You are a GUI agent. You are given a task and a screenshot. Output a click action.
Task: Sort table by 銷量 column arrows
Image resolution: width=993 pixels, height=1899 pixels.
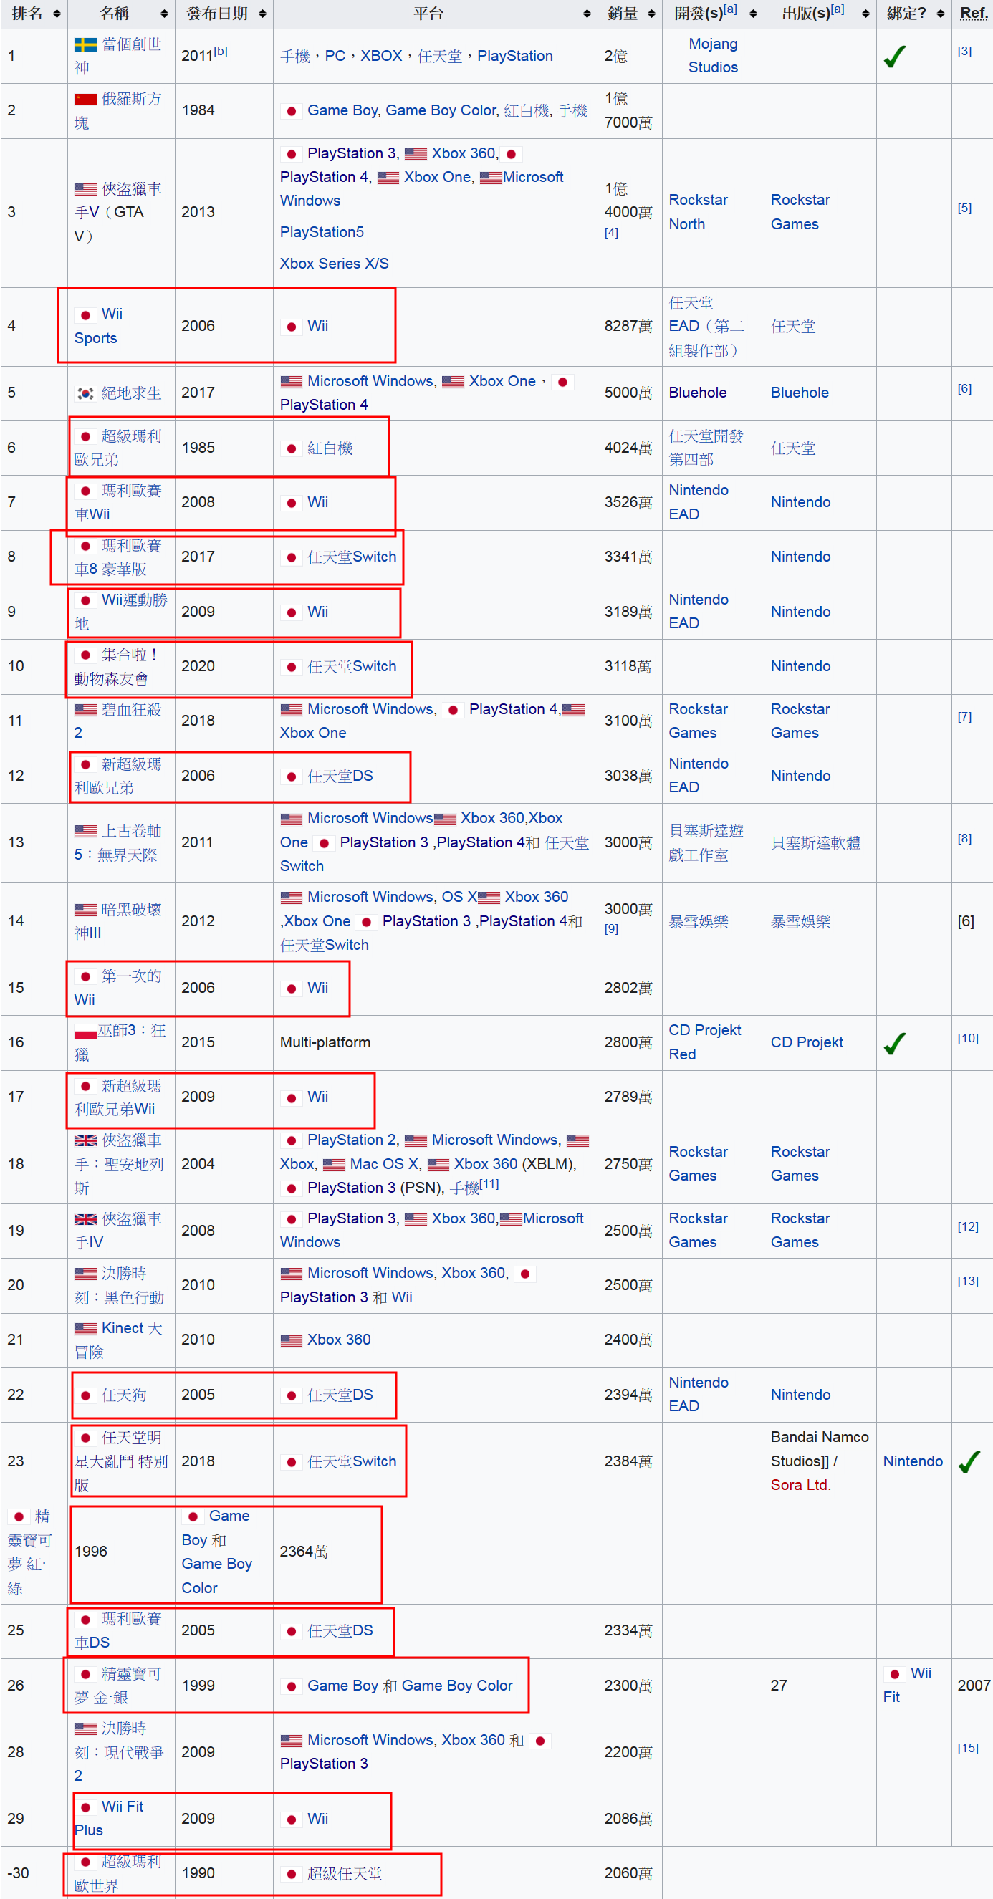click(651, 14)
